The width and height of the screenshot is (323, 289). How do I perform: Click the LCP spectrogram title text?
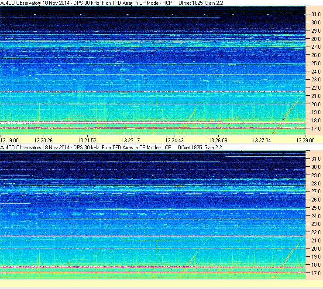pyautogui.click(x=111, y=148)
